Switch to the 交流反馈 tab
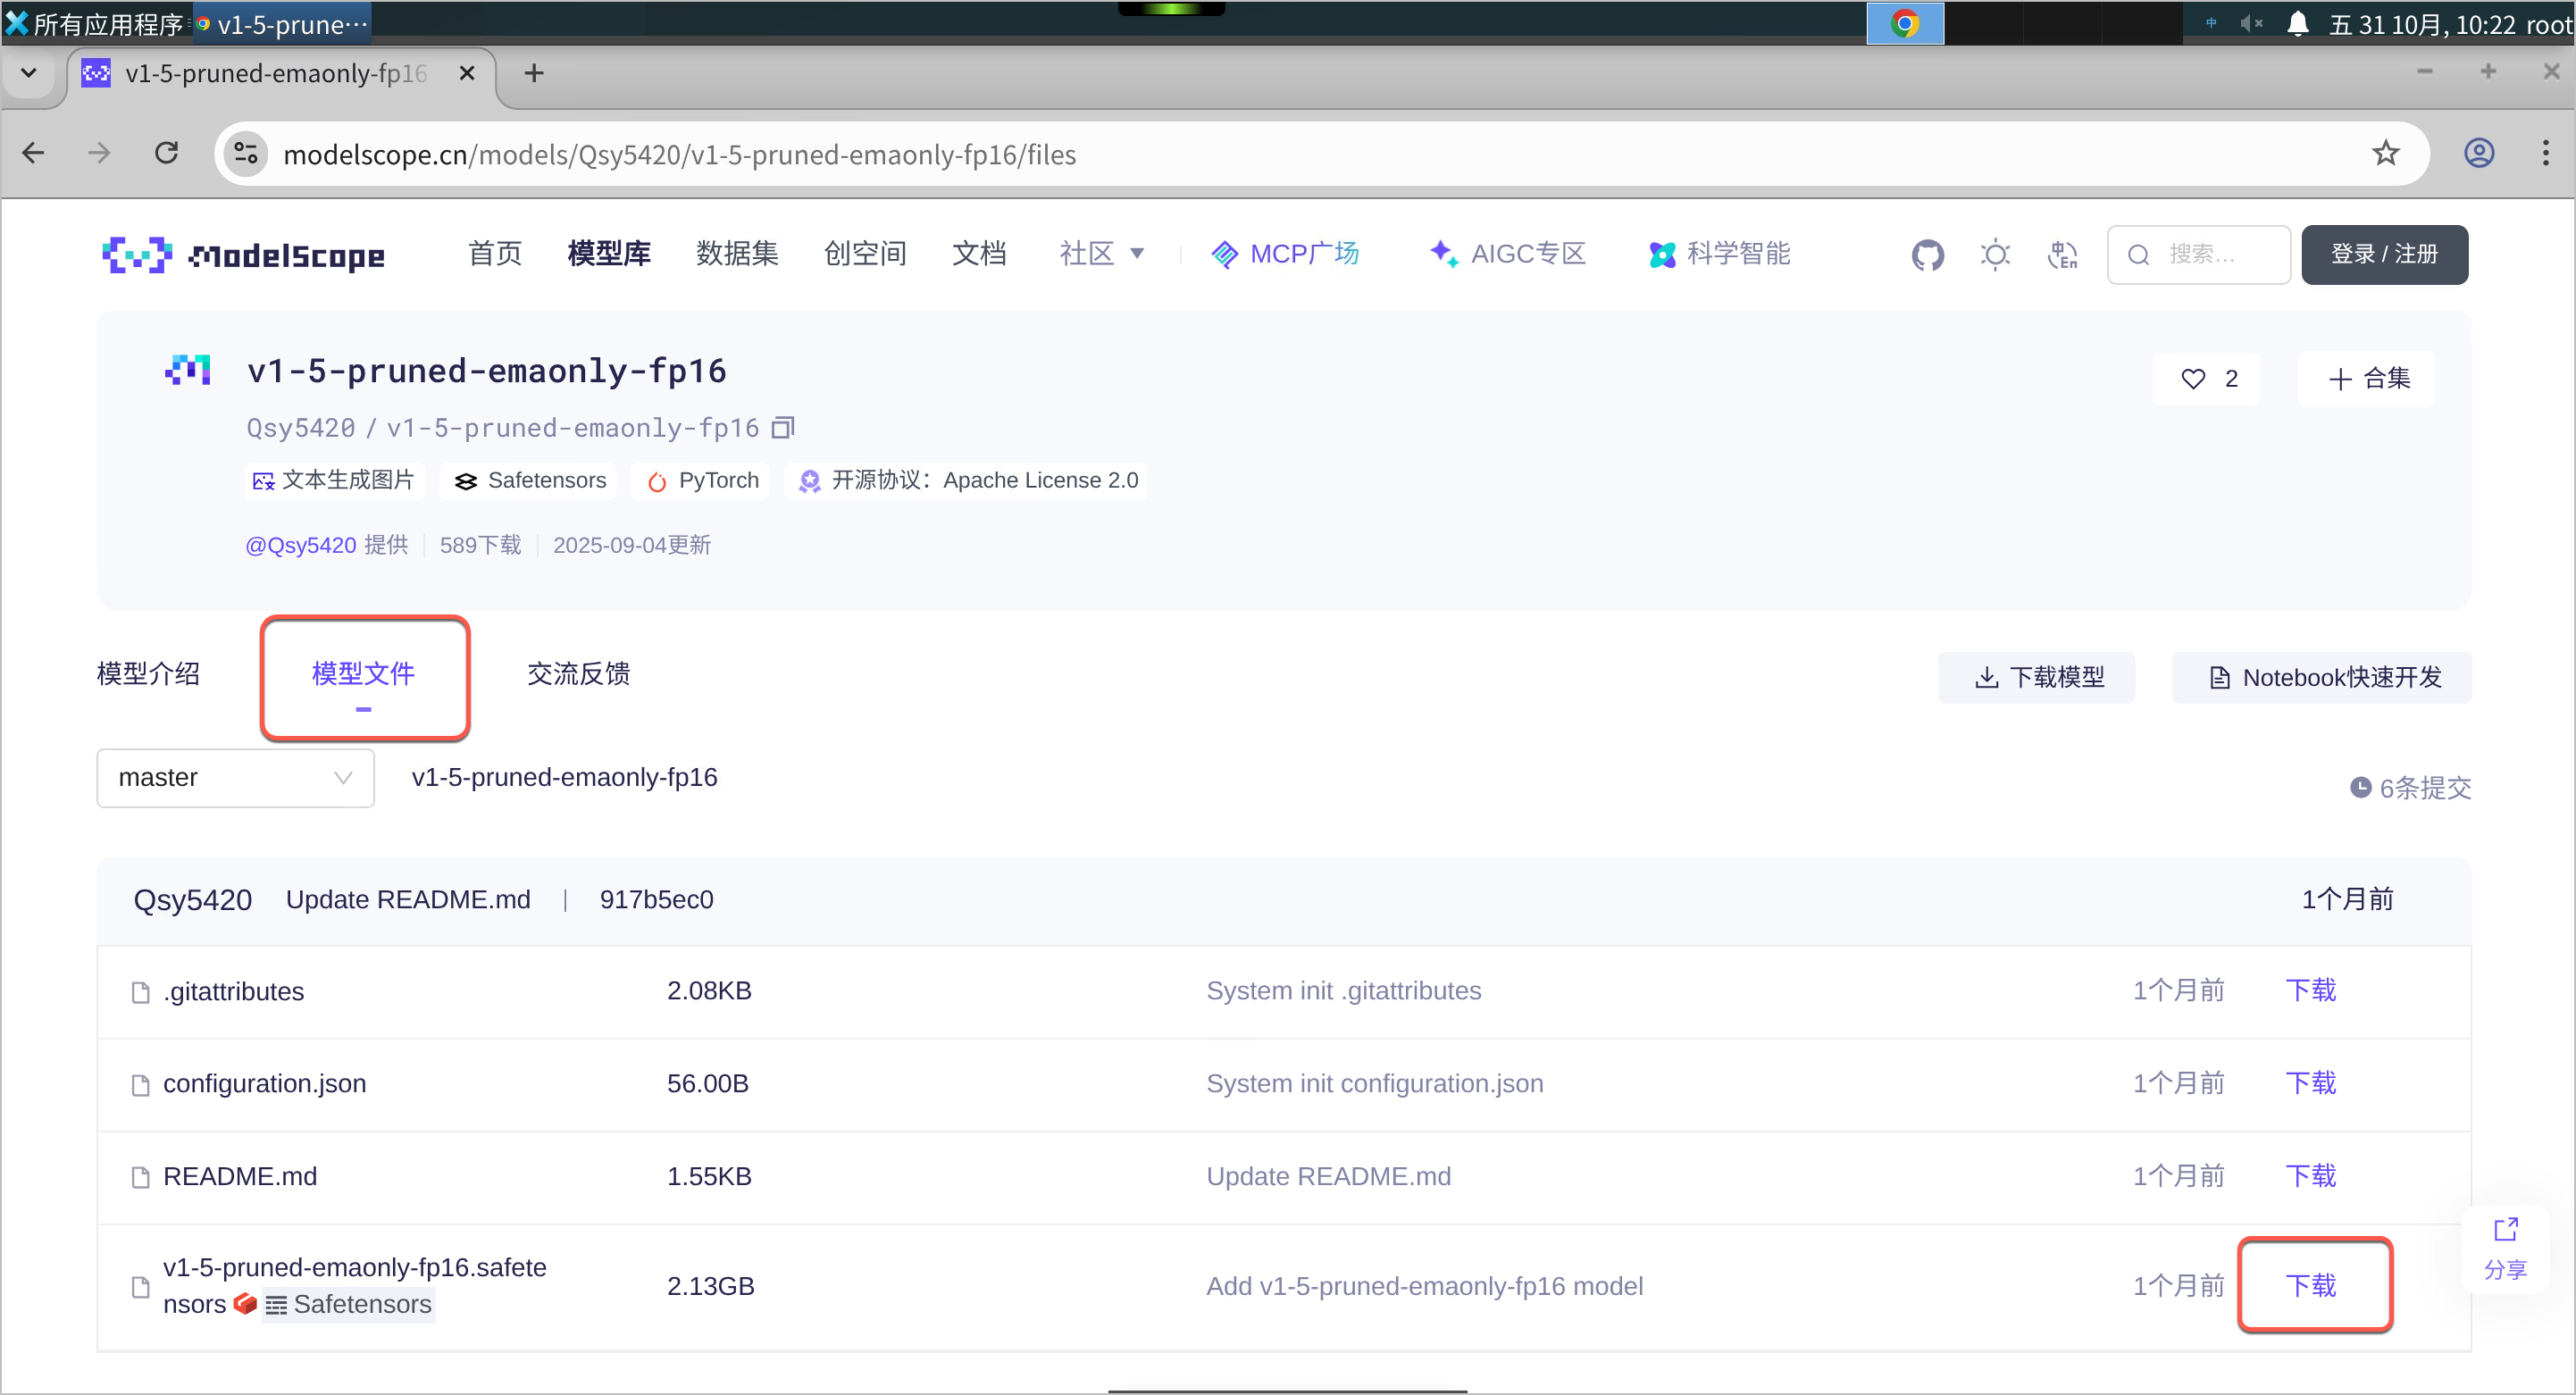This screenshot has height=1395, width=2576. click(578, 674)
